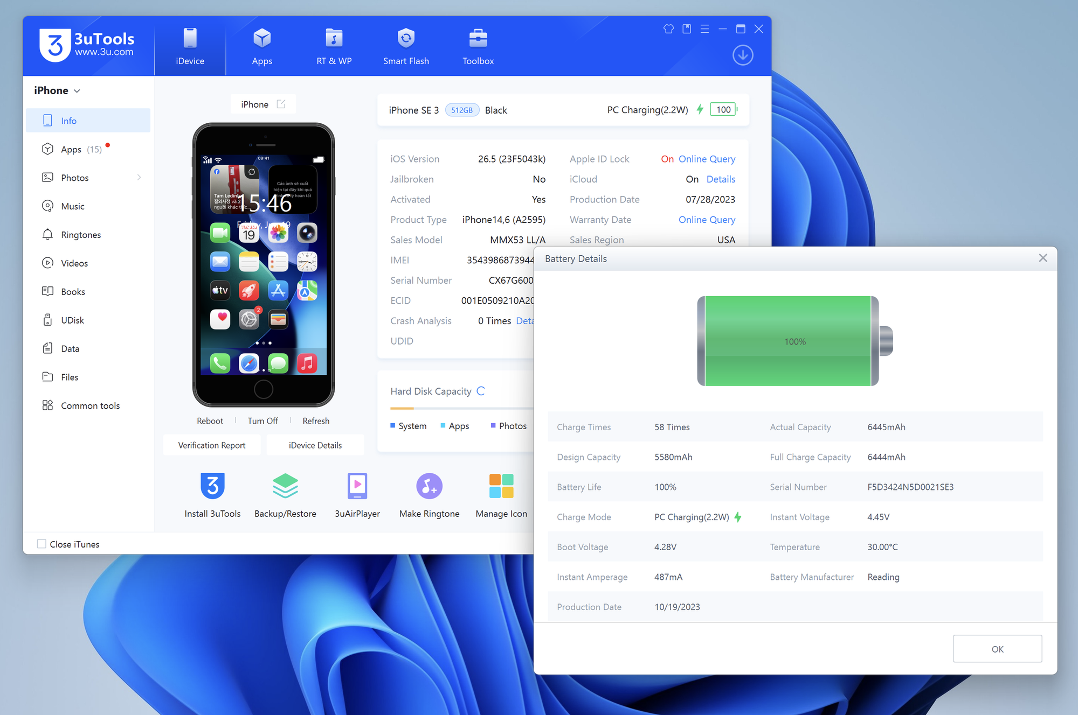Viewport: 1078px width, 715px height.
Task: Click the Sales Model MMX53 LL/A
Action: (517, 240)
